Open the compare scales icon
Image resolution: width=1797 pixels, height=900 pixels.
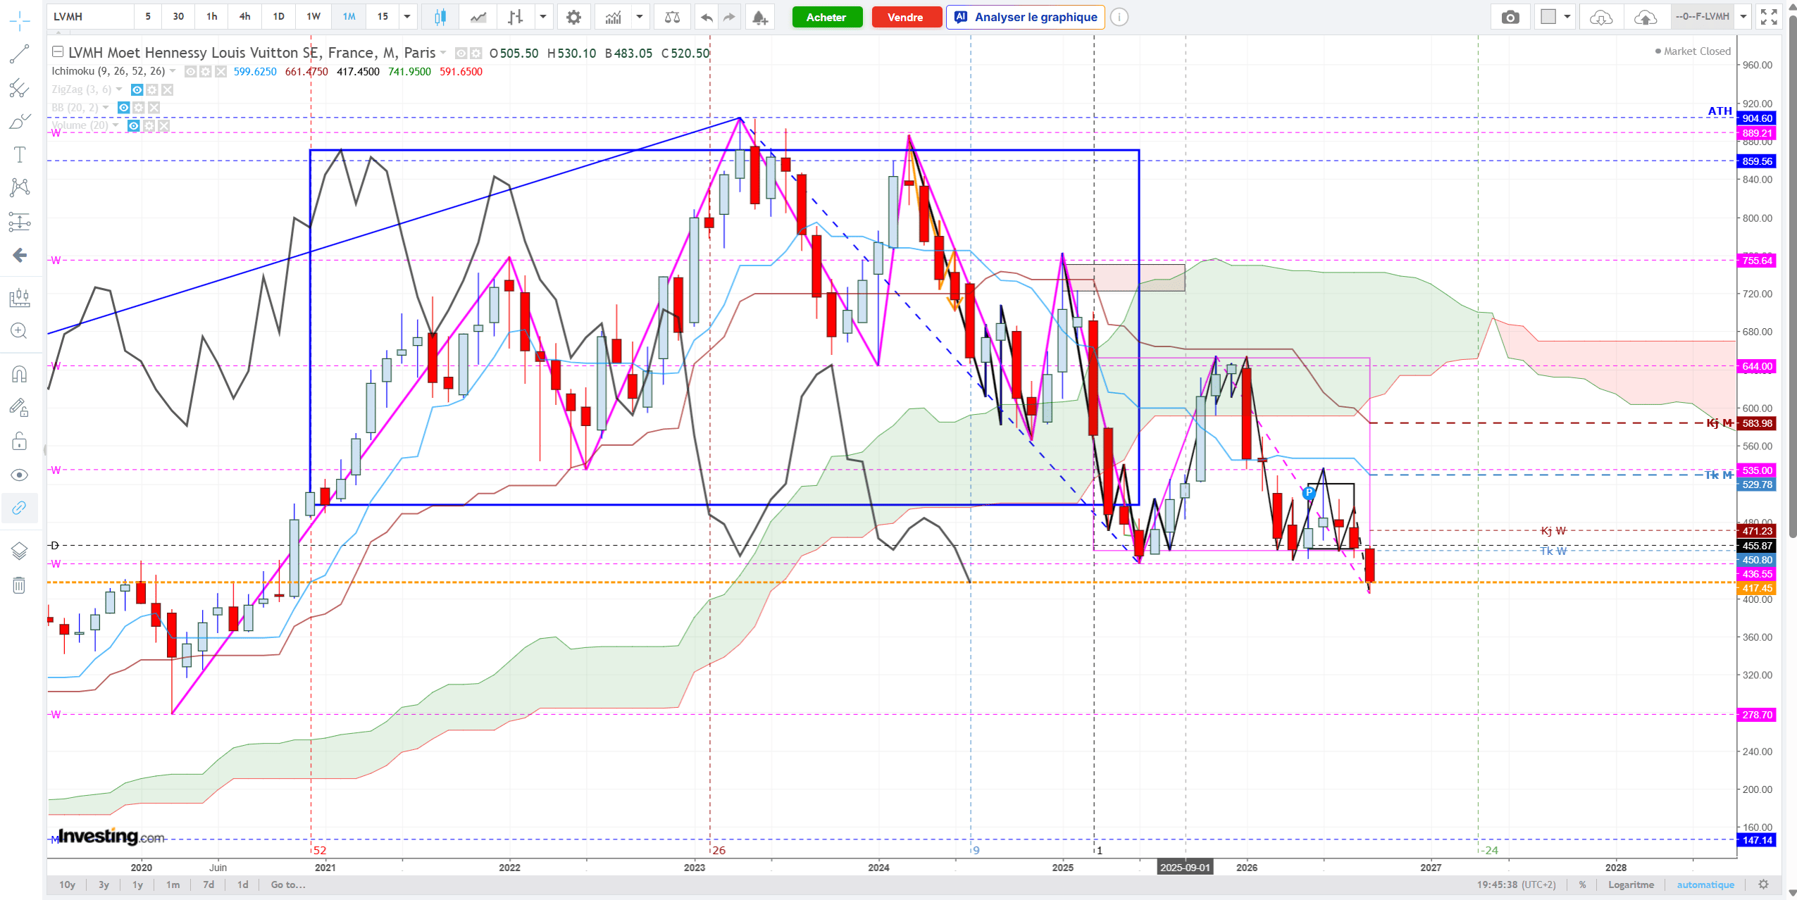pos(672,17)
